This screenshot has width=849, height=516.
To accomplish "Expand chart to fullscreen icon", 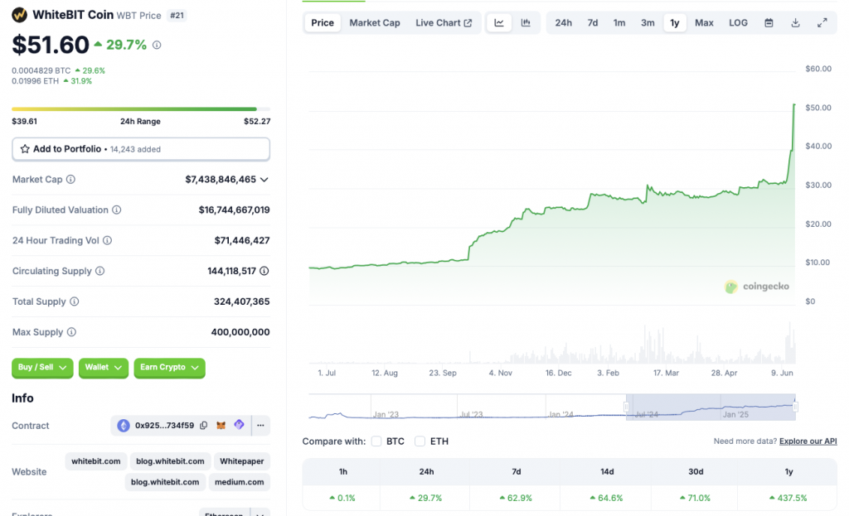I will click(x=822, y=22).
